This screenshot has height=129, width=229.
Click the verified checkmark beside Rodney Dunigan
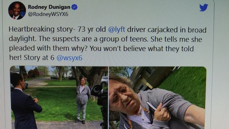coord(74,7)
